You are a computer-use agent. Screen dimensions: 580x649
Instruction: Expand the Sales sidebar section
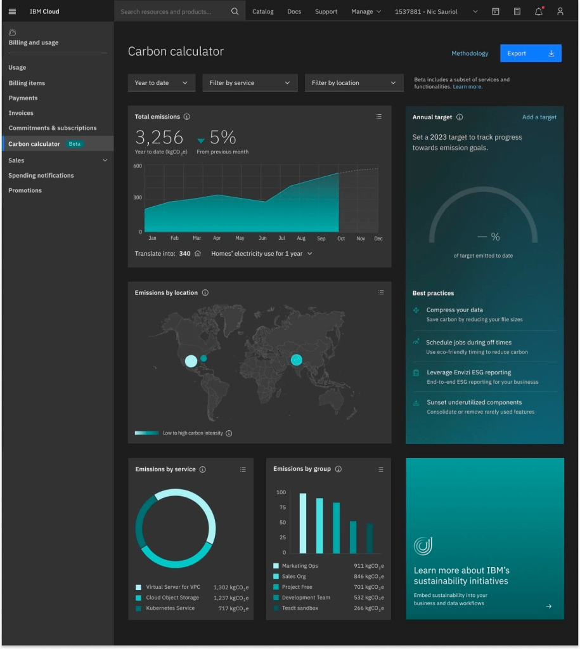coord(58,160)
